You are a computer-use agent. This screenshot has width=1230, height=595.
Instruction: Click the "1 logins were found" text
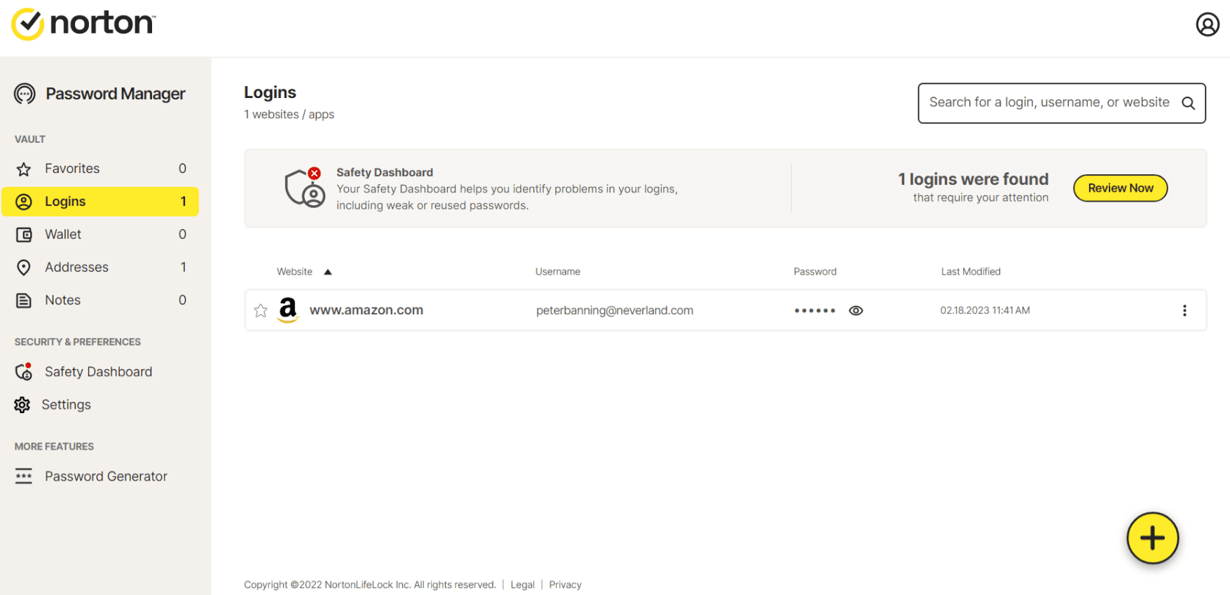point(973,179)
